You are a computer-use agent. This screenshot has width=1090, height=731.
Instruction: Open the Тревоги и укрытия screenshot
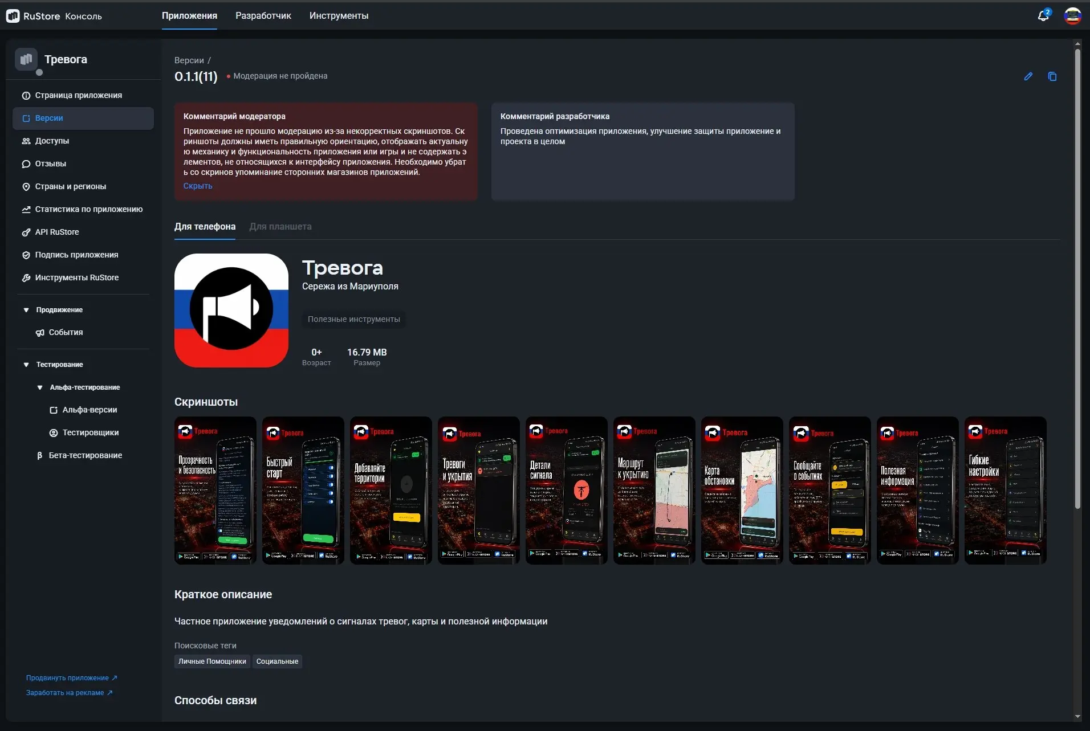479,490
